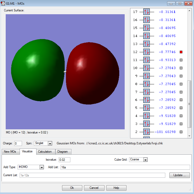The height and width of the screenshot is (194, 194).
Task: Click the Cancel button
Action: pyautogui.click(x=94, y=188)
